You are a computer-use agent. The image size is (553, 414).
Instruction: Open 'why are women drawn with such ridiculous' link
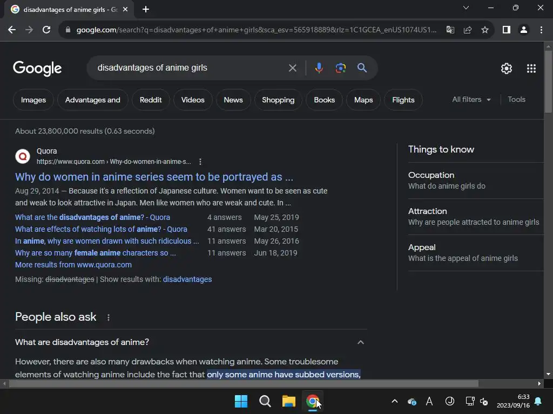(x=107, y=241)
